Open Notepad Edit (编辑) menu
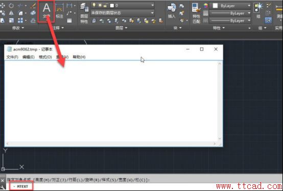The width and height of the screenshot is (283, 191). click(28, 57)
